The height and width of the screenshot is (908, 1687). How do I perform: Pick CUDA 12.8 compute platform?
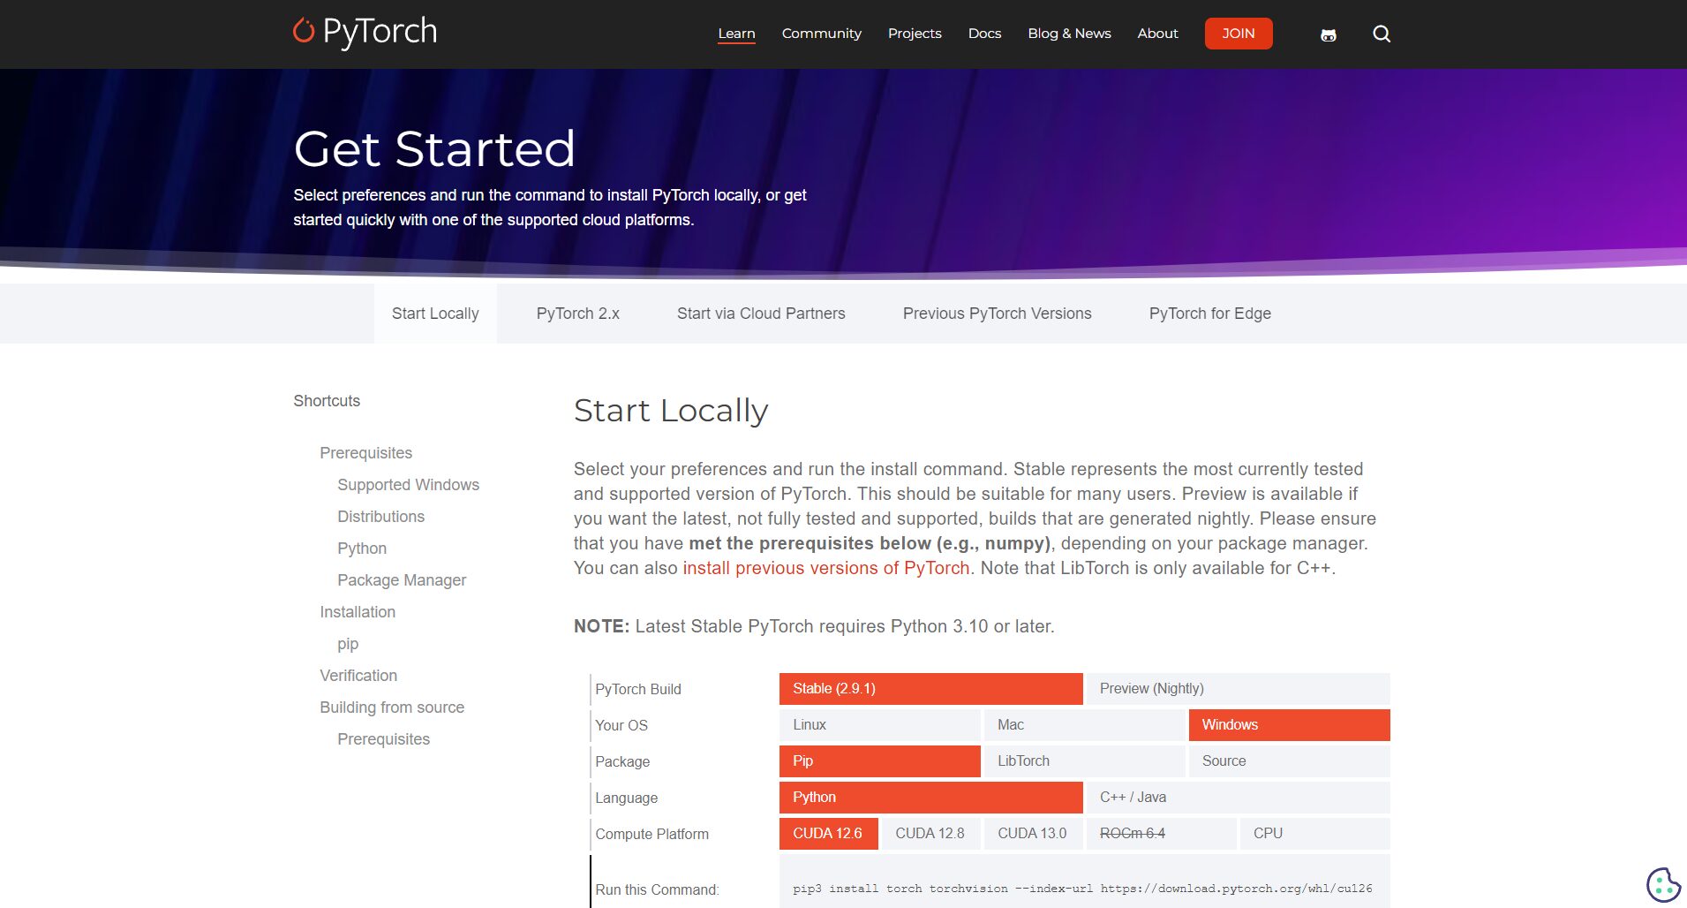(930, 834)
